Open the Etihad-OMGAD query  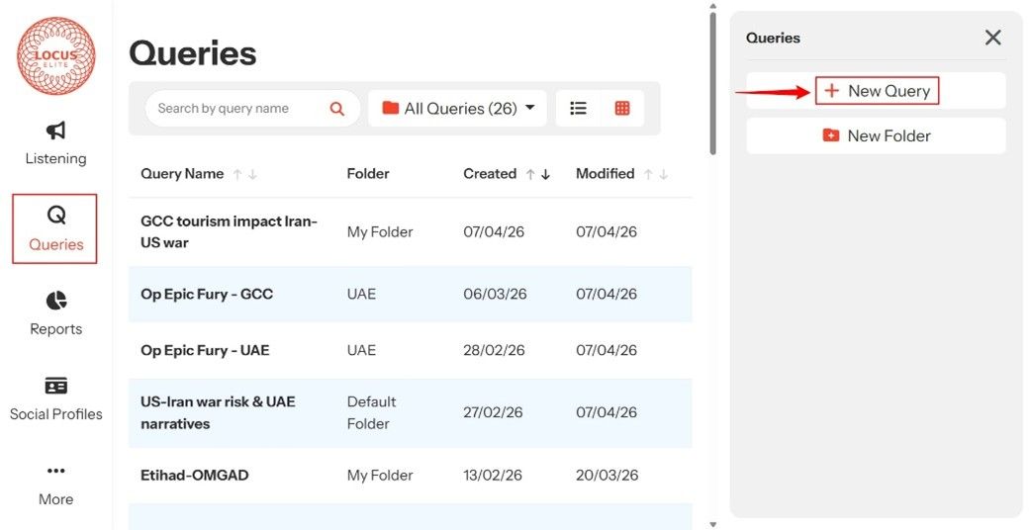click(195, 476)
